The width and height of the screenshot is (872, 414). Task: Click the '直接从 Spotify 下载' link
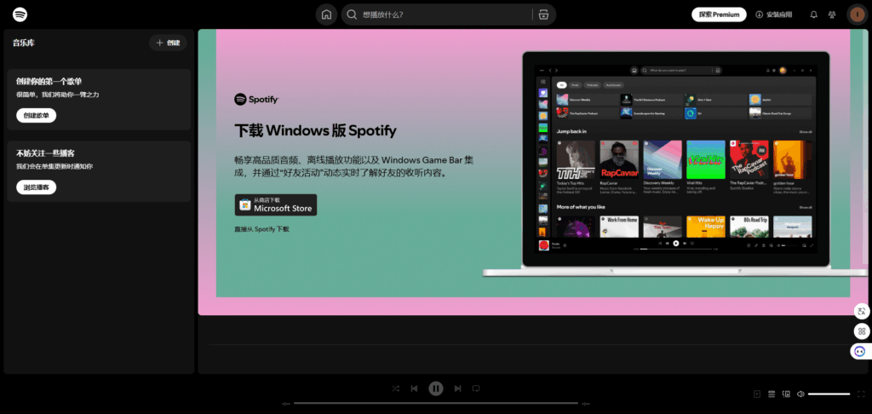[261, 229]
